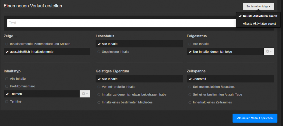The width and height of the screenshot is (283, 126).
Task: Uncheck the Themen content type
Action: coord(16,94)
